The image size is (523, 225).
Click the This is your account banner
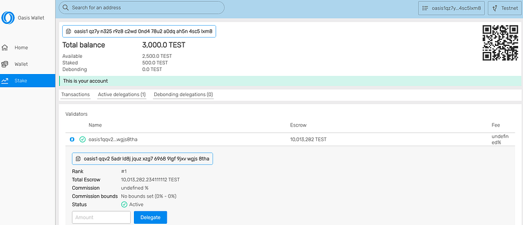(290, 81)
